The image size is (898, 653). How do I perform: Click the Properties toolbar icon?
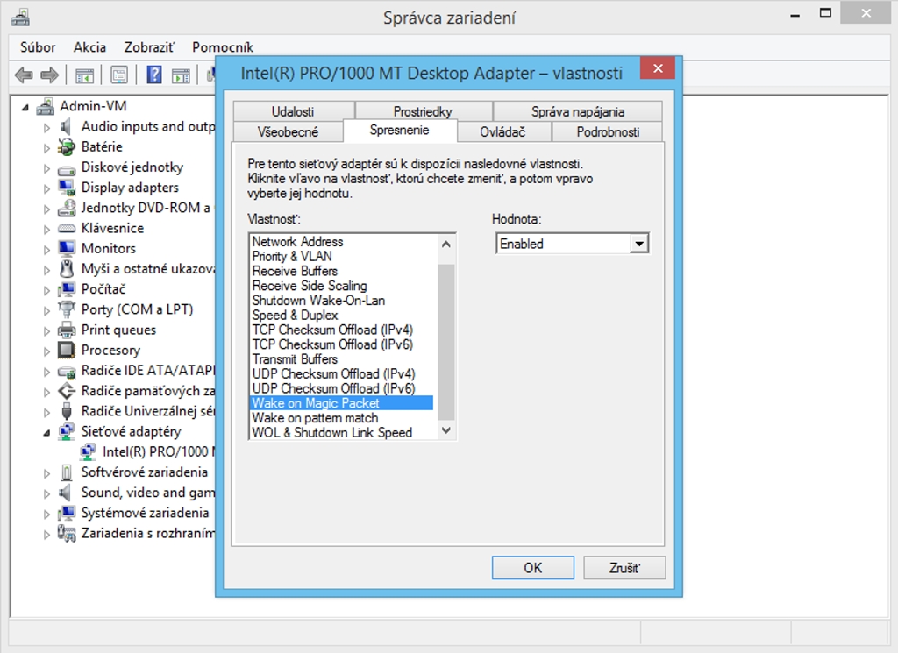tap(119, 75)
